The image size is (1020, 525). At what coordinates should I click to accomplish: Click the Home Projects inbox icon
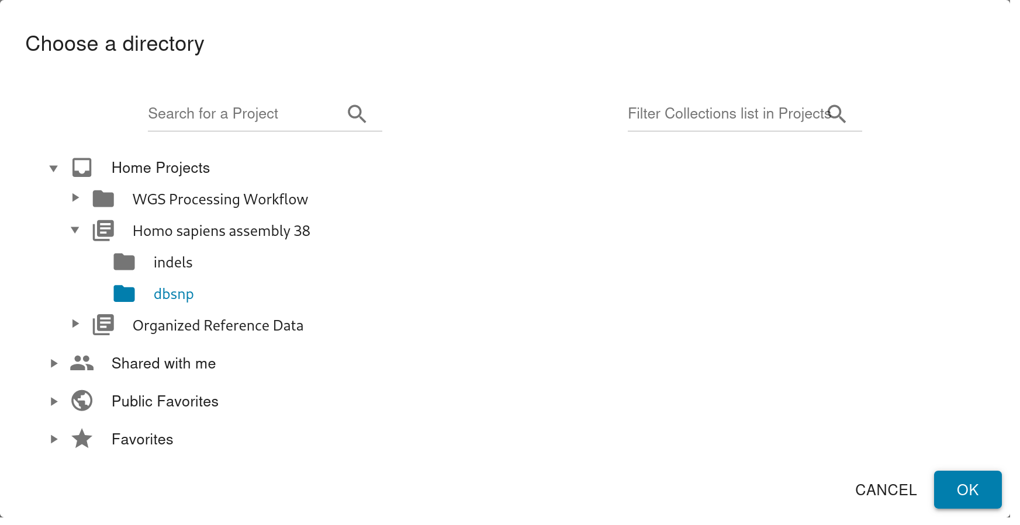pyautogui.click(x=82, y=168)
